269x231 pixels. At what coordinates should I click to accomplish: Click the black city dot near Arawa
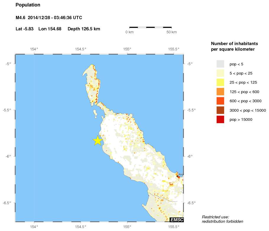(177, 176)
